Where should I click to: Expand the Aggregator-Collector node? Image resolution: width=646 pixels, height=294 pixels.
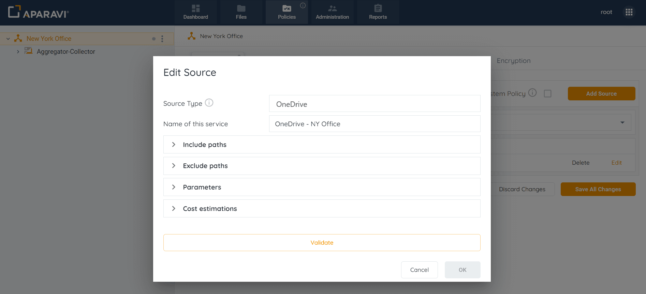(x=18, y=52)
